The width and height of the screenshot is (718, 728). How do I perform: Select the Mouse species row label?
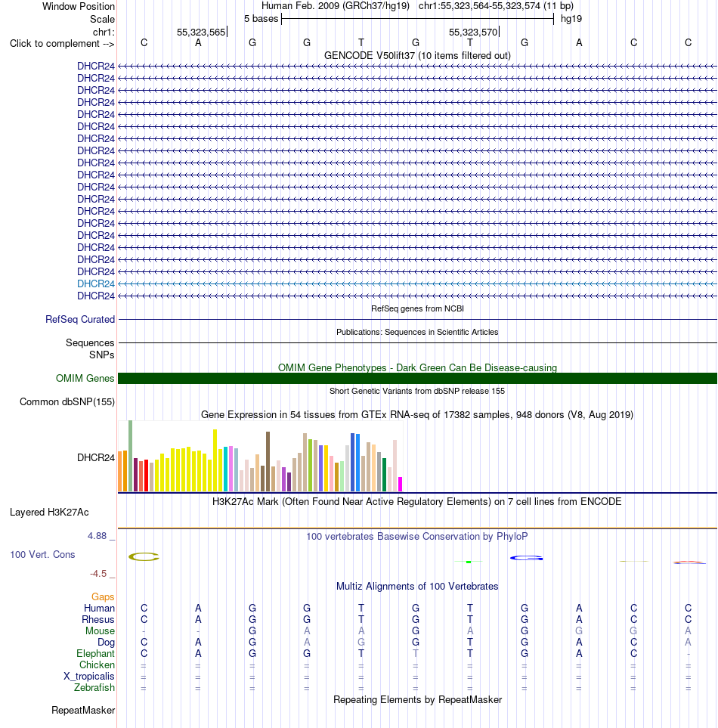click(100, 631)
